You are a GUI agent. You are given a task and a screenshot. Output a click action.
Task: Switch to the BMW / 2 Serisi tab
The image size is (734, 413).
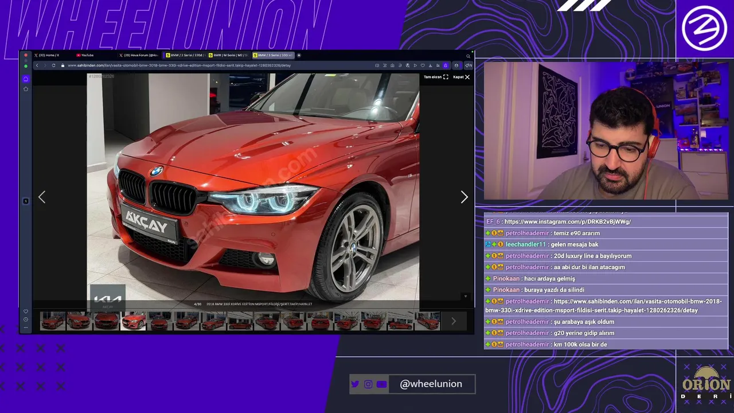pos(185,55)
